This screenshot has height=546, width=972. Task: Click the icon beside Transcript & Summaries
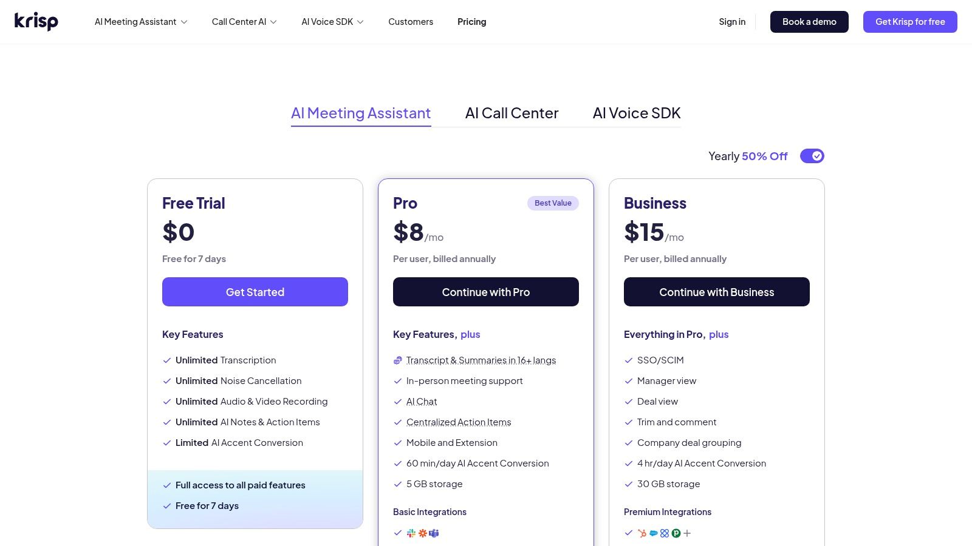398,360
